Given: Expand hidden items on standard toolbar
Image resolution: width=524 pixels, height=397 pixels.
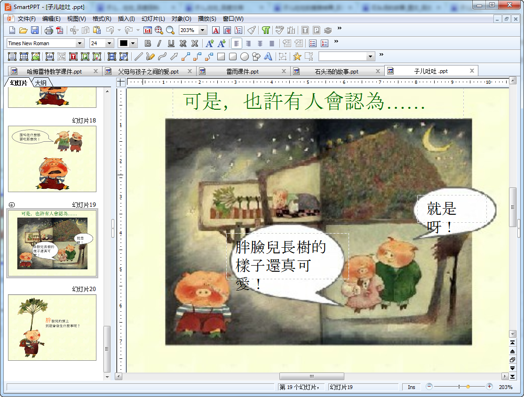Looking at the screenshot, I should (340, 28).
